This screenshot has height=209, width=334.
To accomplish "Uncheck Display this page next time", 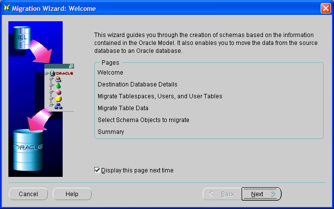I will point(97,170).
